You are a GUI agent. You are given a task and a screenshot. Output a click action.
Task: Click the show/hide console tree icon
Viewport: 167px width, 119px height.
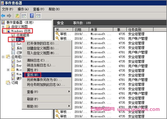pos(24,16)
